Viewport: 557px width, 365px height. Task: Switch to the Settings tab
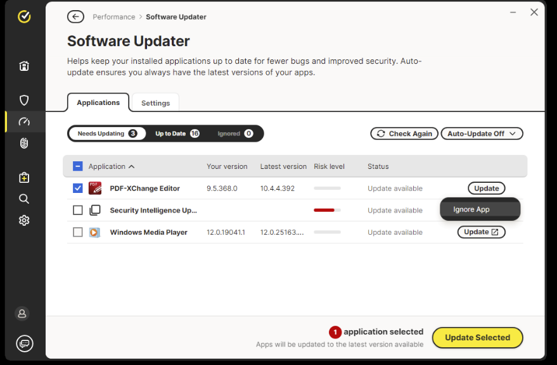tap(156, 103)
